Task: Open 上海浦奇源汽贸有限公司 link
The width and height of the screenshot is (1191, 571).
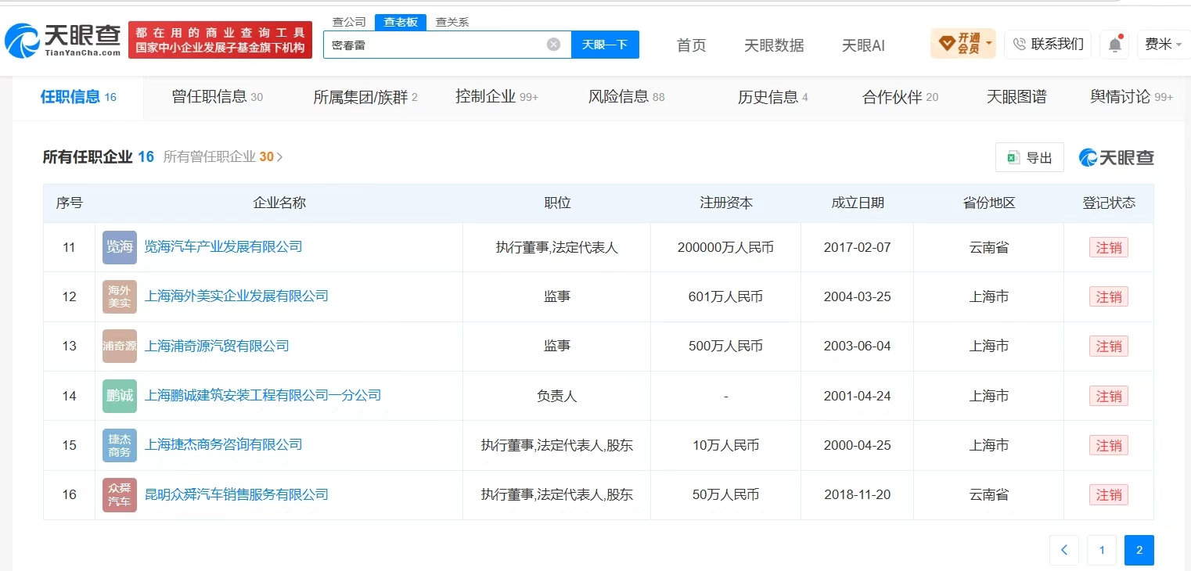Action: [x=217, y=346]
